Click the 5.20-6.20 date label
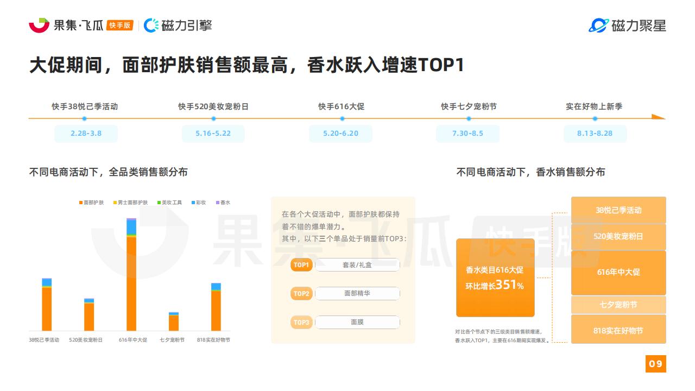This screenshot has height=391, width=695. click(x=340, y=134)
